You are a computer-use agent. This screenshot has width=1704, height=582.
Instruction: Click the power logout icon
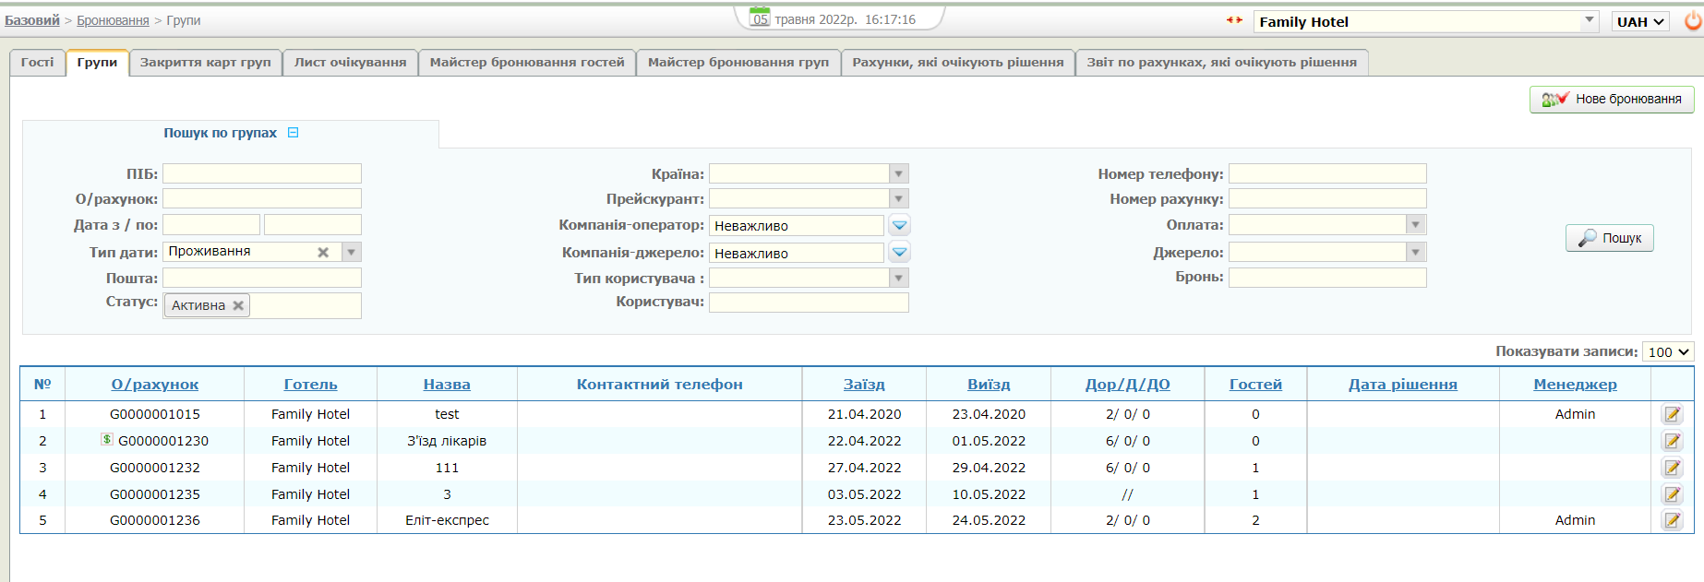pos(1692,21)
